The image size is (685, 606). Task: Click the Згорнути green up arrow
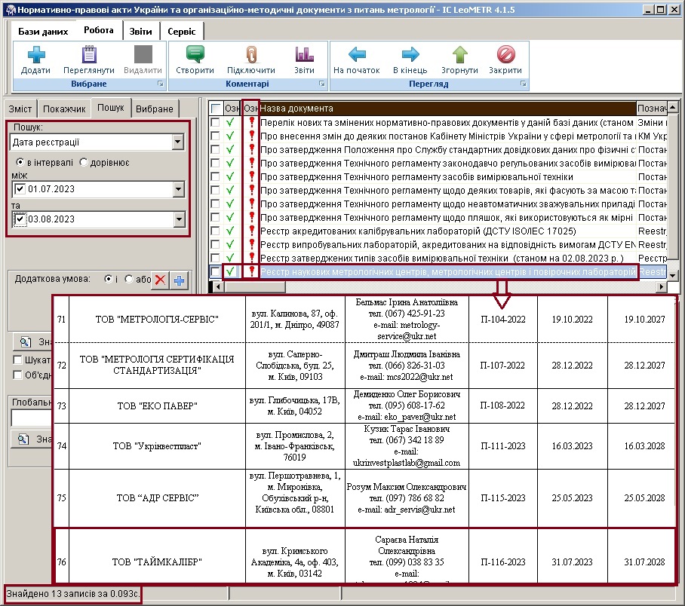(x=459, y=54)
